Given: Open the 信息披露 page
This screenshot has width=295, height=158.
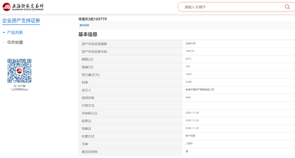Looking at the screenshot, I should tap(16, 42).
